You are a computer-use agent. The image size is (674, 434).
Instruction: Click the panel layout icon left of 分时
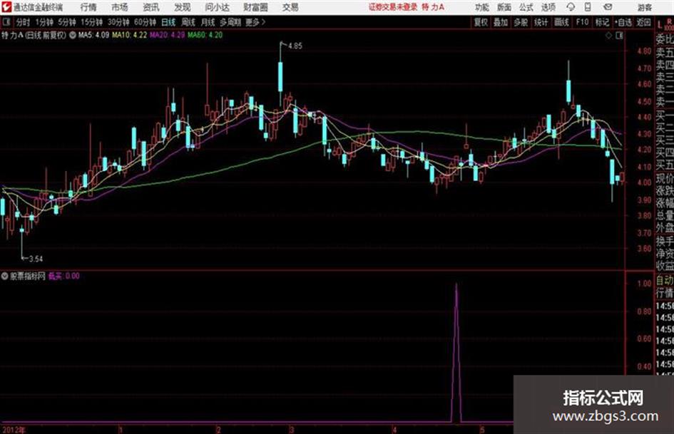coord(6,22)
